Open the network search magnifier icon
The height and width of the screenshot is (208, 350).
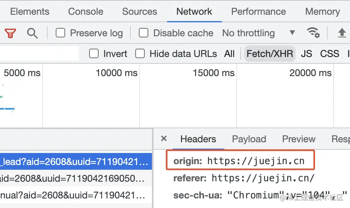[x=32, y=33]
